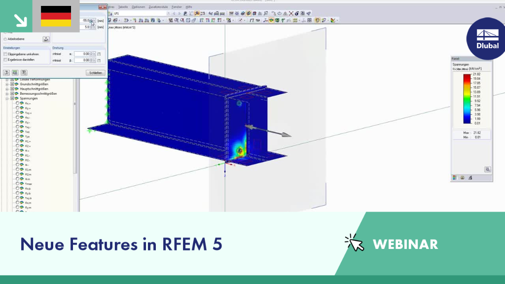Viewport: 505px width, 284px height.
Task: Click the Dlubal logo badge
Action: pyautogui.click(x=487, y=38)
